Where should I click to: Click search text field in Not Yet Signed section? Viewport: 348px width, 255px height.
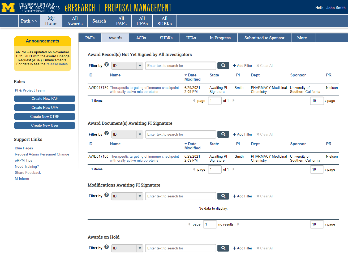click(181, 66)
